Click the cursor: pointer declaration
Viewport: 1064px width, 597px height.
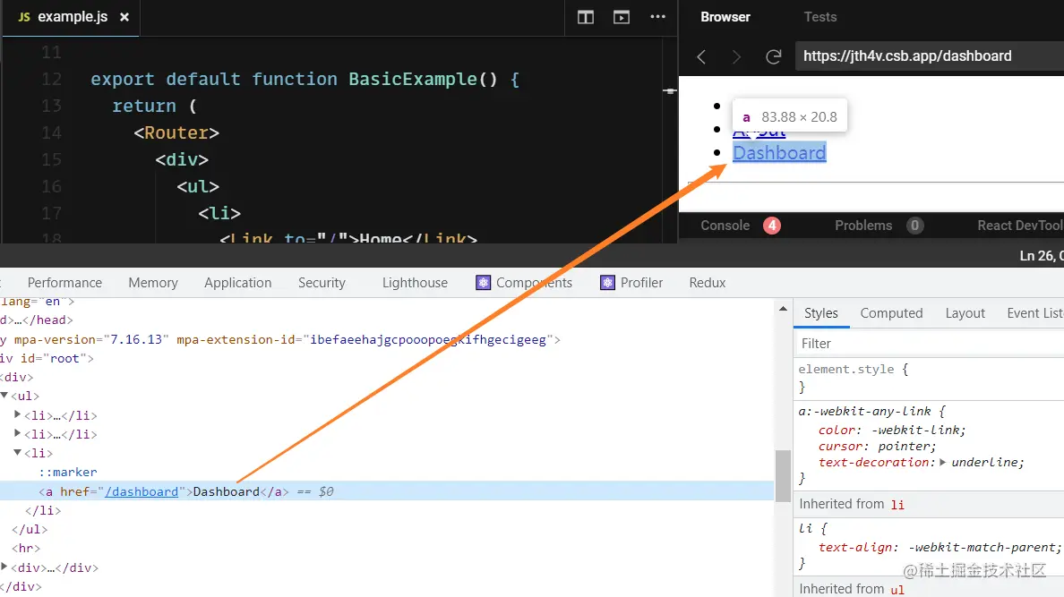coord(878,447)
